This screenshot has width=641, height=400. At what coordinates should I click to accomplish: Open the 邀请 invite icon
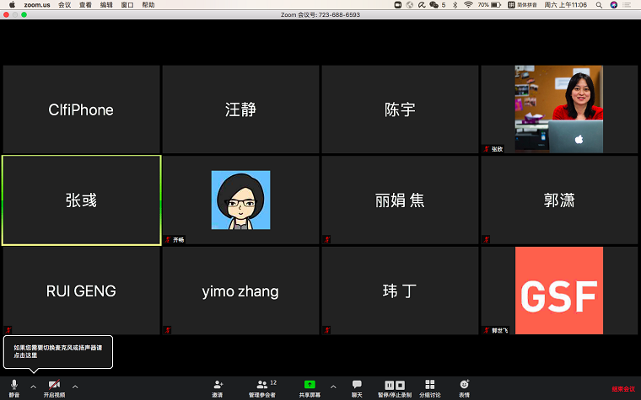[x=218, y=386]
